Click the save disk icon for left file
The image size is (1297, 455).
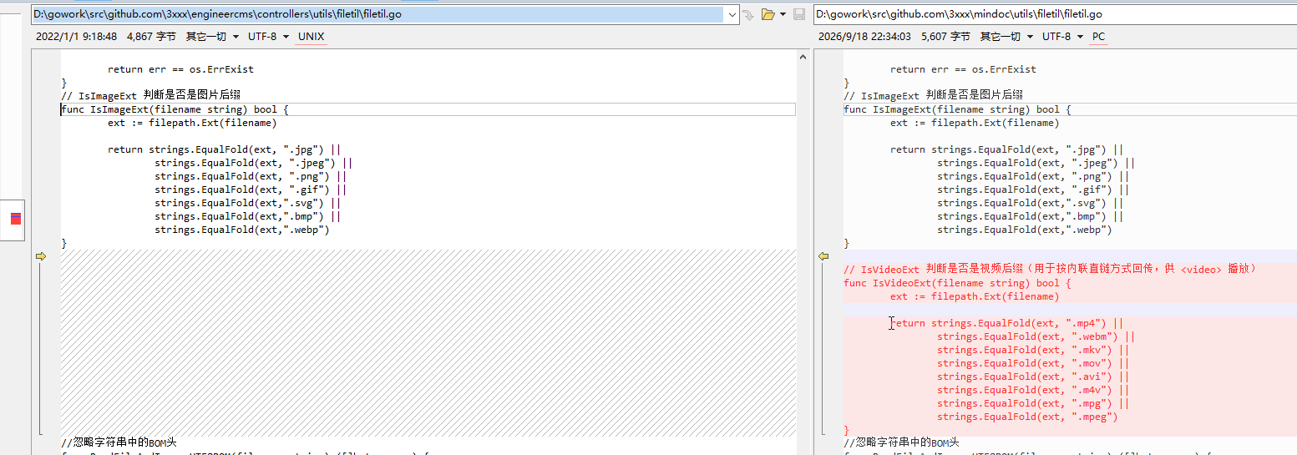(x=799, y=14)
